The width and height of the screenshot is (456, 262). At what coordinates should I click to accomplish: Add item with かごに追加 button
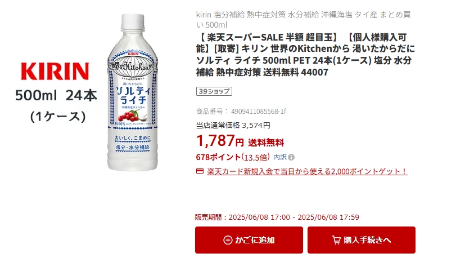pyautogui.click(x=249, y=240)
